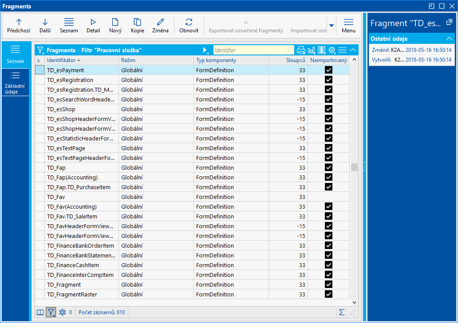Open the columns settings icon
458x323 pixels.
322,50
